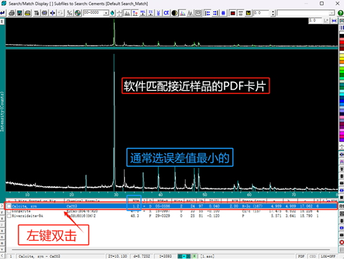Viewport: 344px width, 259px height.
Task: Click the blue I/Ic peak label icon
Action: (x=151, y=13)
